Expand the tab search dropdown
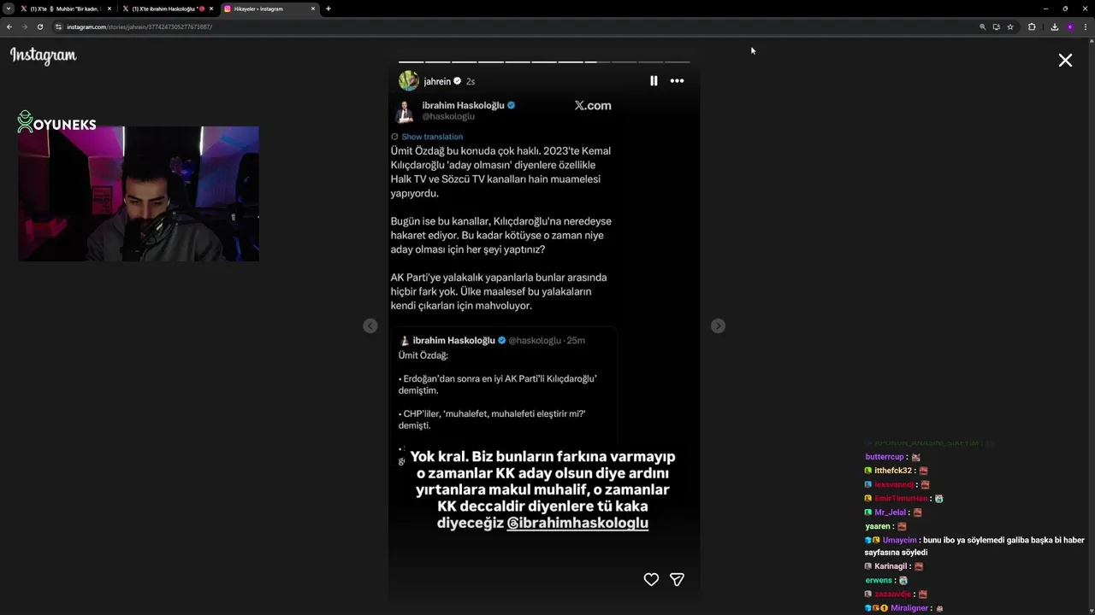Viewport: 1095px width, 615px height. 8,9
